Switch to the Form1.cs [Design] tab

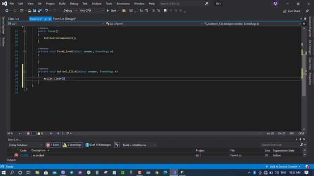[64, 19]
